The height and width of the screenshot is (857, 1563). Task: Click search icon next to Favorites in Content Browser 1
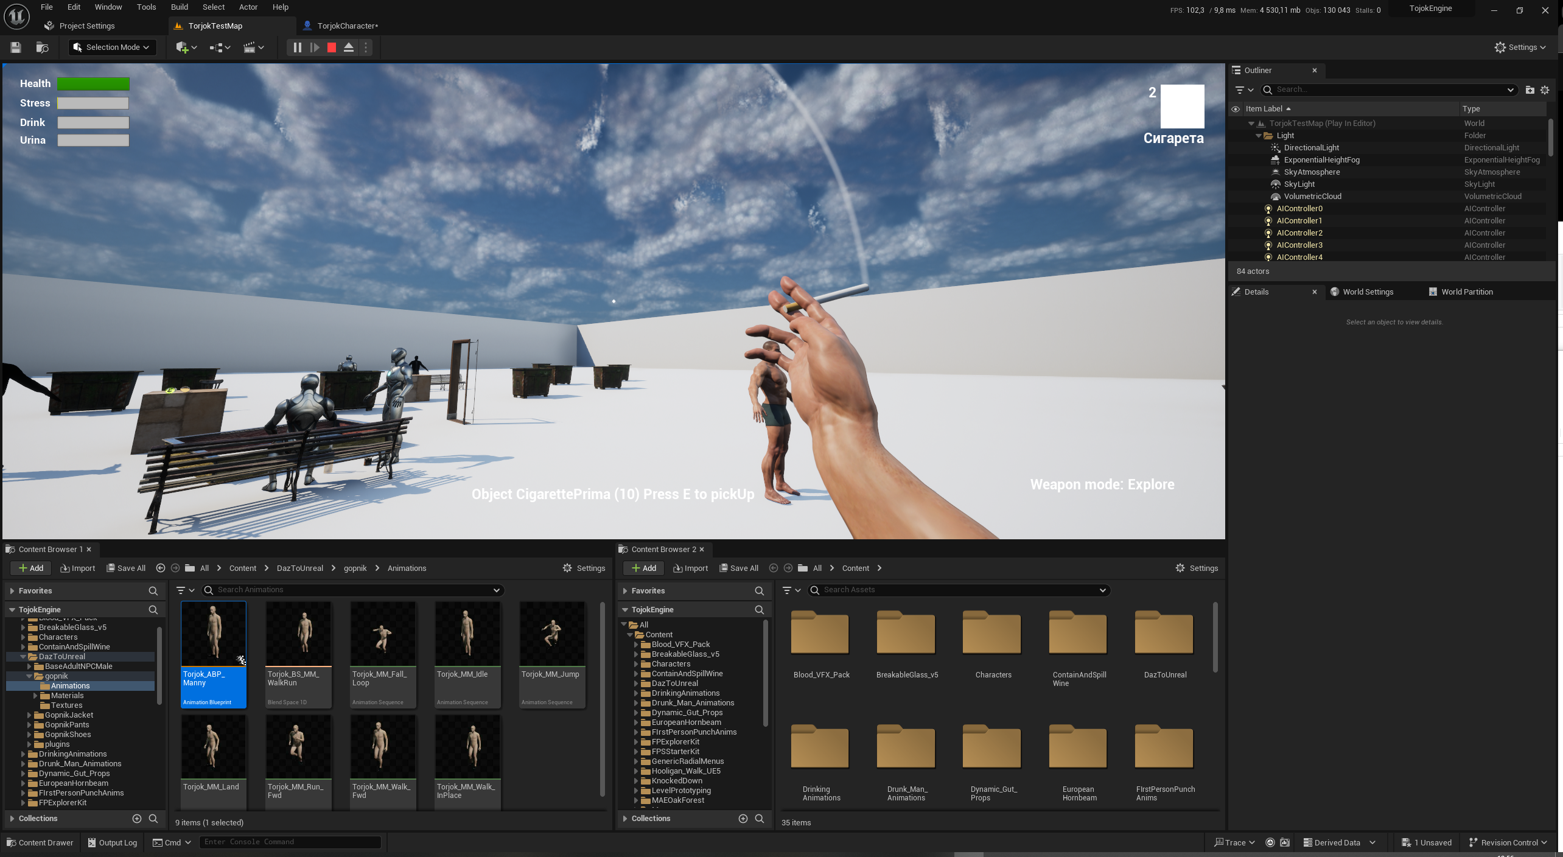point(153,591)
